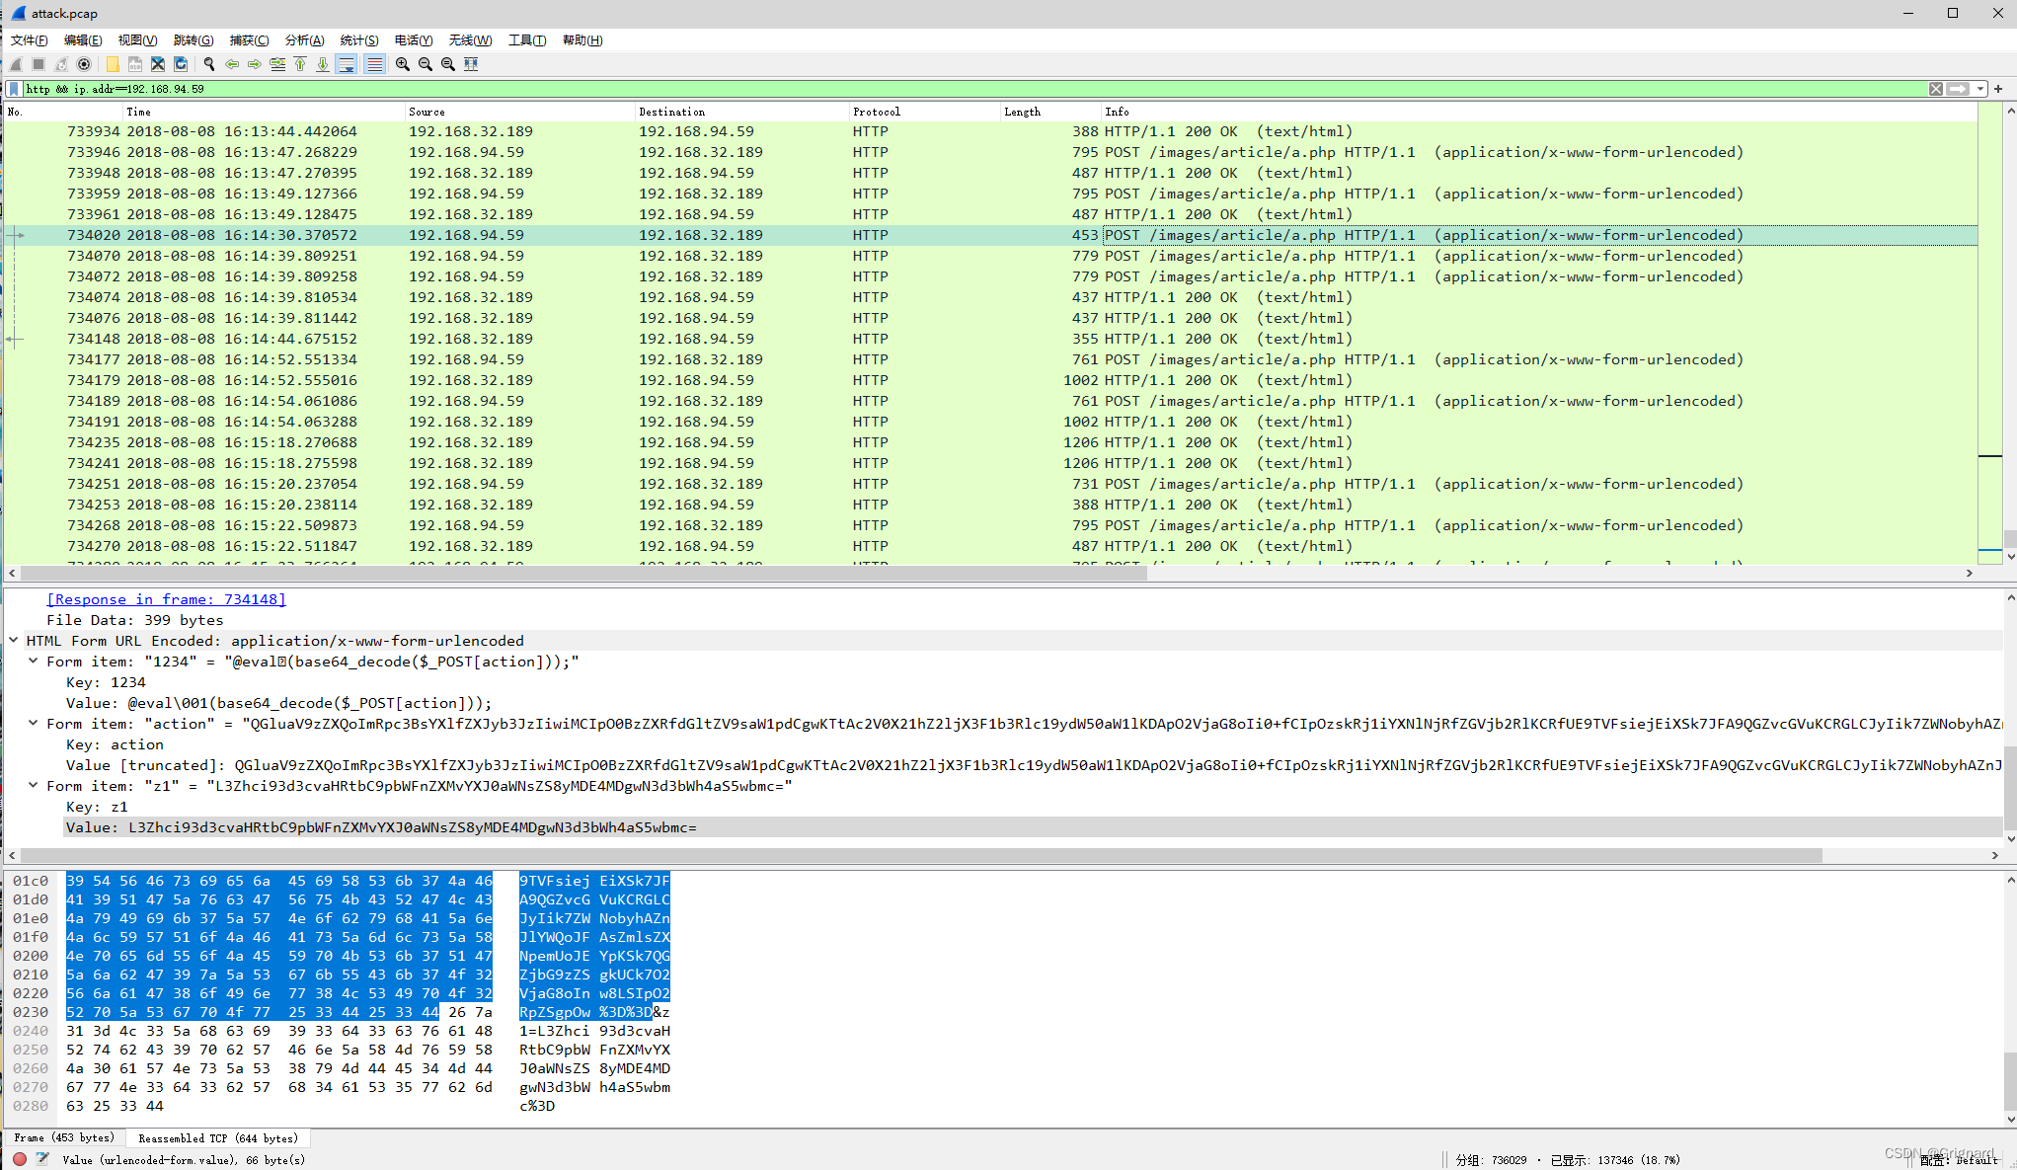Select packet 734251 row
Viewport: 2017px width, 1170px height.
click(991, 484)
